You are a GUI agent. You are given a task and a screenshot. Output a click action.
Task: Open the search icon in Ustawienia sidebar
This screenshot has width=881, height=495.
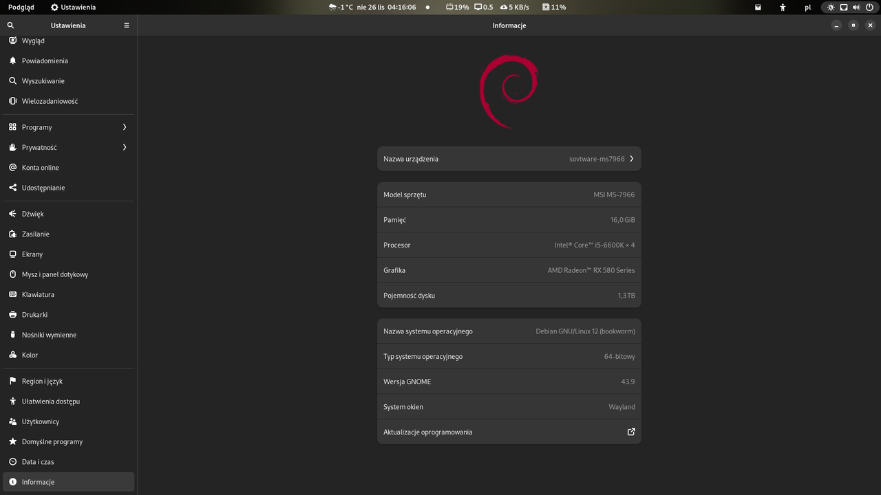[x=10, y=25]
